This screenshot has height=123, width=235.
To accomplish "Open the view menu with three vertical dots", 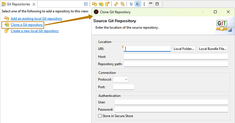I will 144,4.
